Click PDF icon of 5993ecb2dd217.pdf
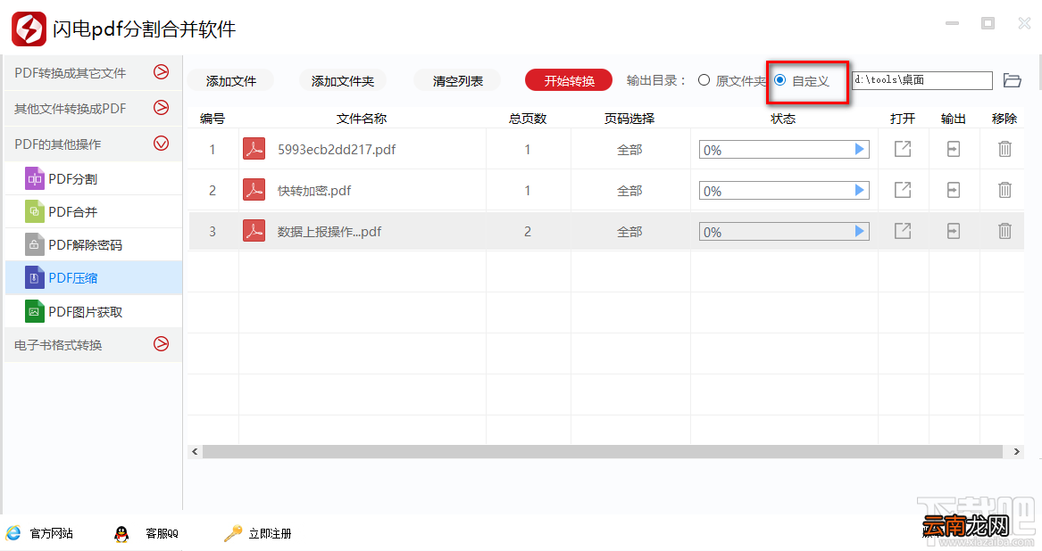This screenshot has width=1042, height=551. (x=254, y=150)
